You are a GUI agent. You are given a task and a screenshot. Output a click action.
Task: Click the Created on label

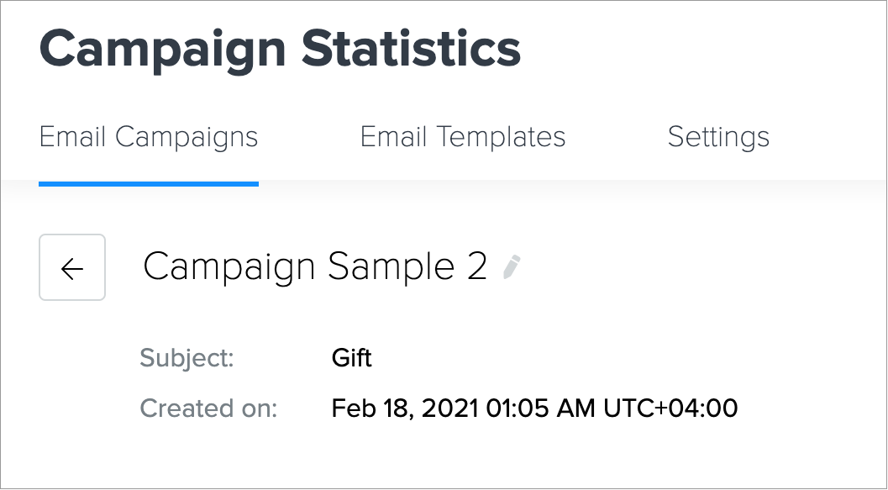(x=208, y=408)
